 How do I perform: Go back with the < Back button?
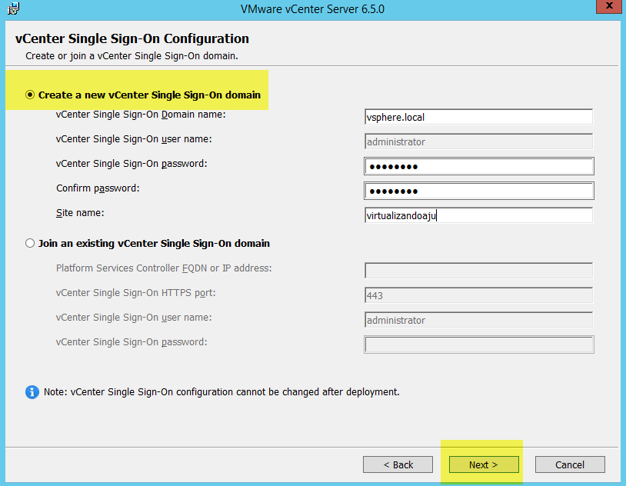pyautogui.click(x=398, y=464)
